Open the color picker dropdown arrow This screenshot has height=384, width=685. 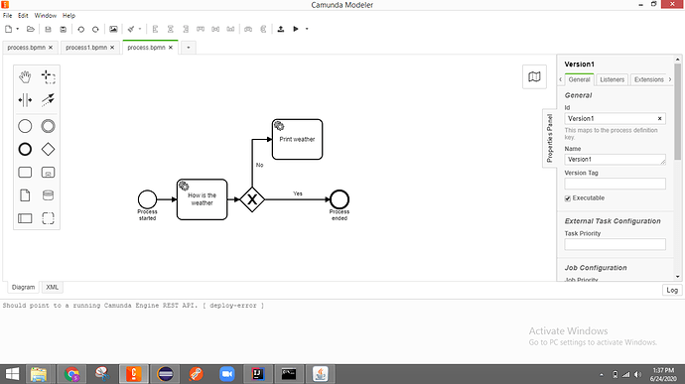tap(140, 29)
